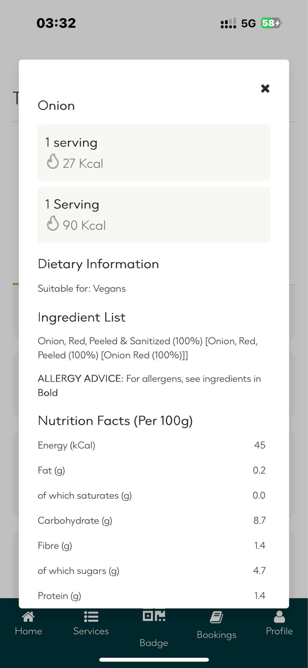Tap the battery indicator in status bar
Screen dimensions: 308x668
[271, 23]
